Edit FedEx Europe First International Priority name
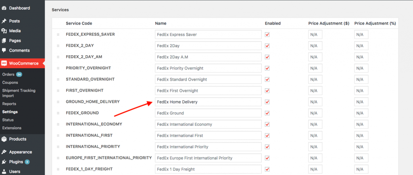 [209, 158]
